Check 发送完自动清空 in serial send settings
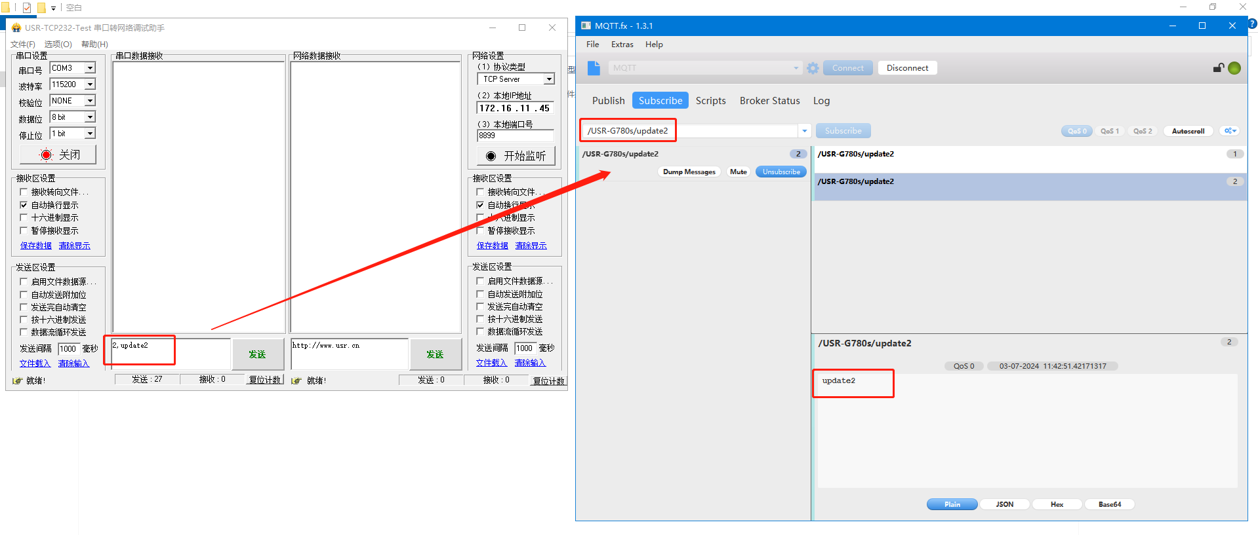The height and width of the screenshot is (535, 1258). 24,307
